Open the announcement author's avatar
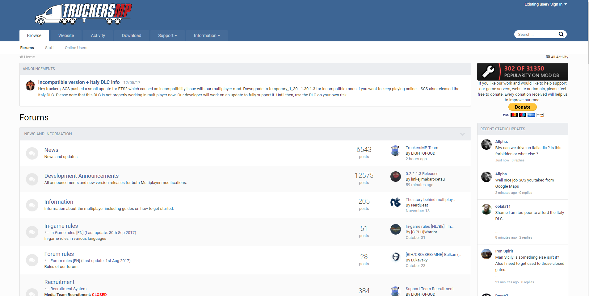Image resolution: width=589 pixels, height=296 pixels. click(x=30, y=85)
